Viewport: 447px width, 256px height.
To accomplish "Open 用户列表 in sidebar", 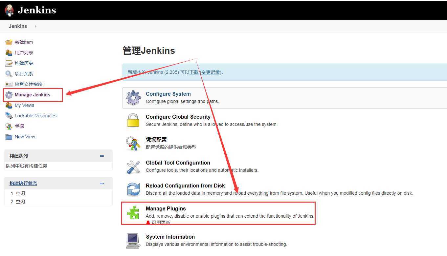I will click(x=24, y=53).
